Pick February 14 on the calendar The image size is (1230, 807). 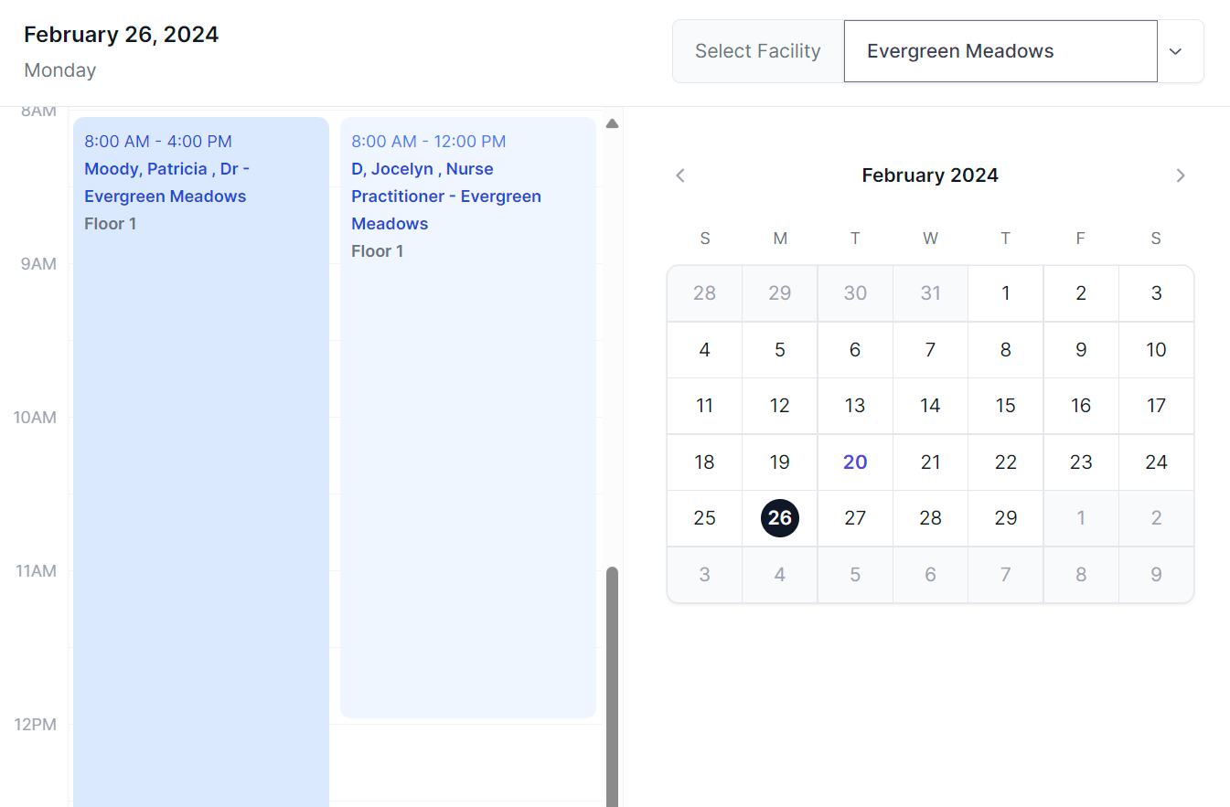click(x=930, y=406)
